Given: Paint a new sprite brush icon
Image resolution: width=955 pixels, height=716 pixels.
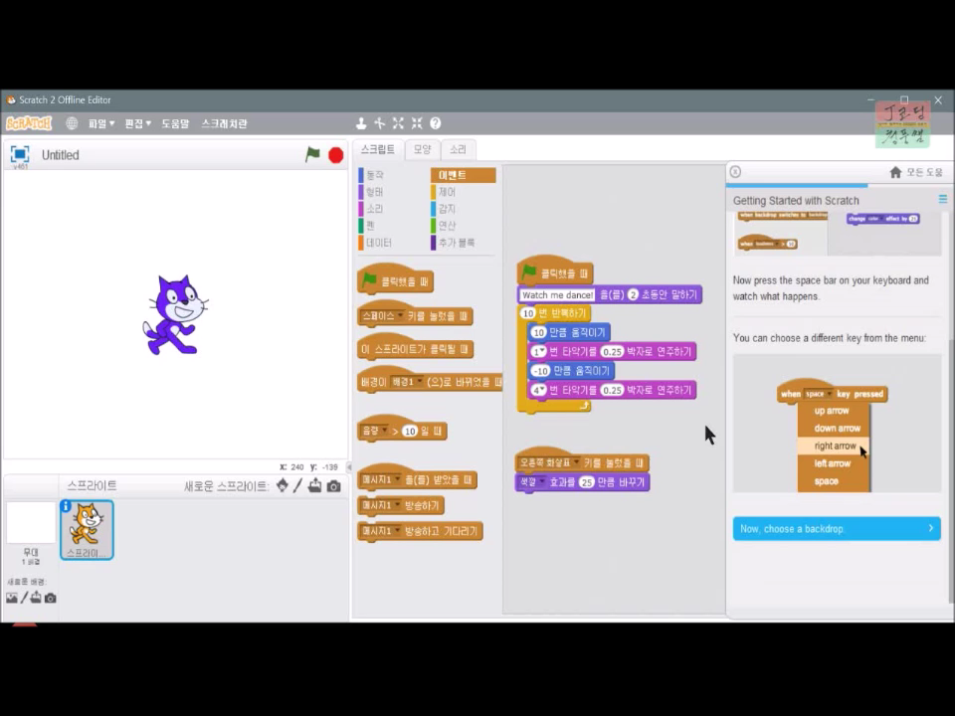Looking at the screenshot, I should pos(297,485).
